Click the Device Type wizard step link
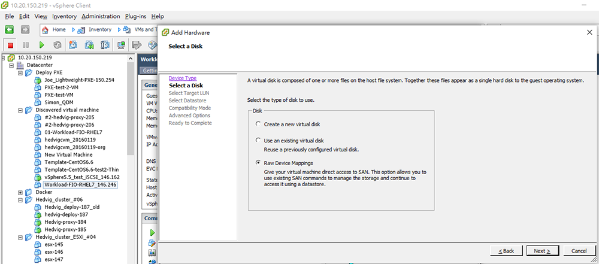The image size is (599, 264). (183, 78)
